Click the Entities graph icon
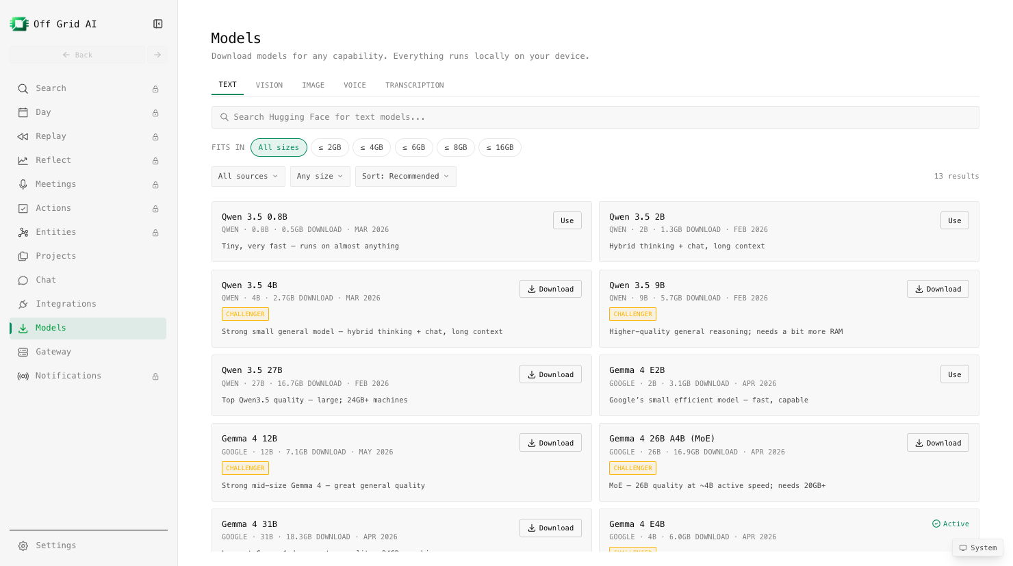The height and width of the screenshot is (566, 1013). click(x=23, y=232)
